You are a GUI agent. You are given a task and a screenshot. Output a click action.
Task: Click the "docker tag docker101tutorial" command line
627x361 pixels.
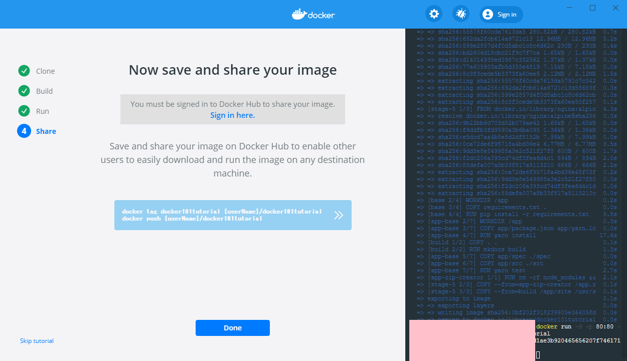click(222, 212)
